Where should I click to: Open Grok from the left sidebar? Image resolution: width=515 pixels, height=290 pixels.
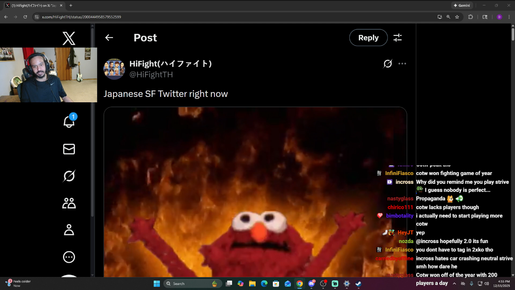coord(69,176)
